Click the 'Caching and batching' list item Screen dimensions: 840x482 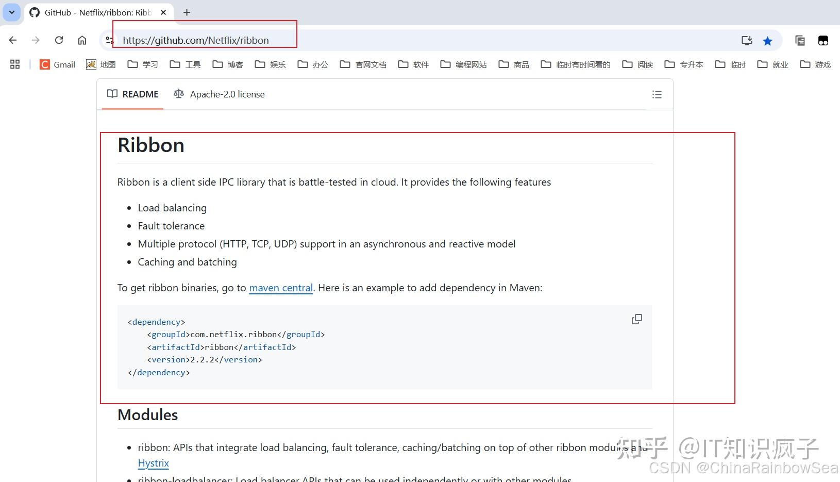click(x=188, y=262)
